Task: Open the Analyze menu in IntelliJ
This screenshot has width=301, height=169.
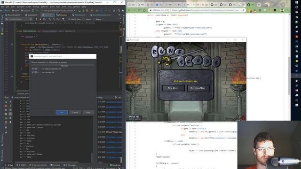Action: coord(36,7)
